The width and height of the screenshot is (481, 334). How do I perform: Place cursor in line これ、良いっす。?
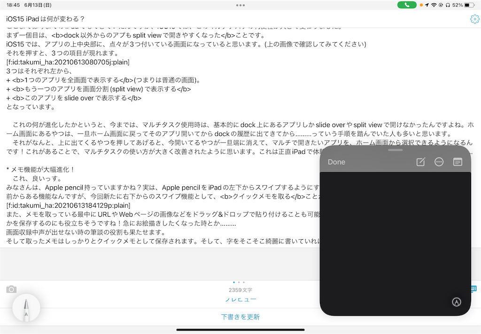37,178
